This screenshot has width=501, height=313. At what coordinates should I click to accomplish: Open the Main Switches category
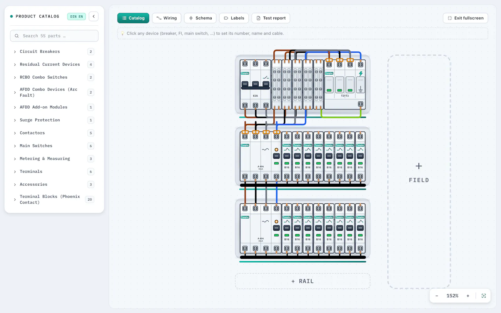54,146
